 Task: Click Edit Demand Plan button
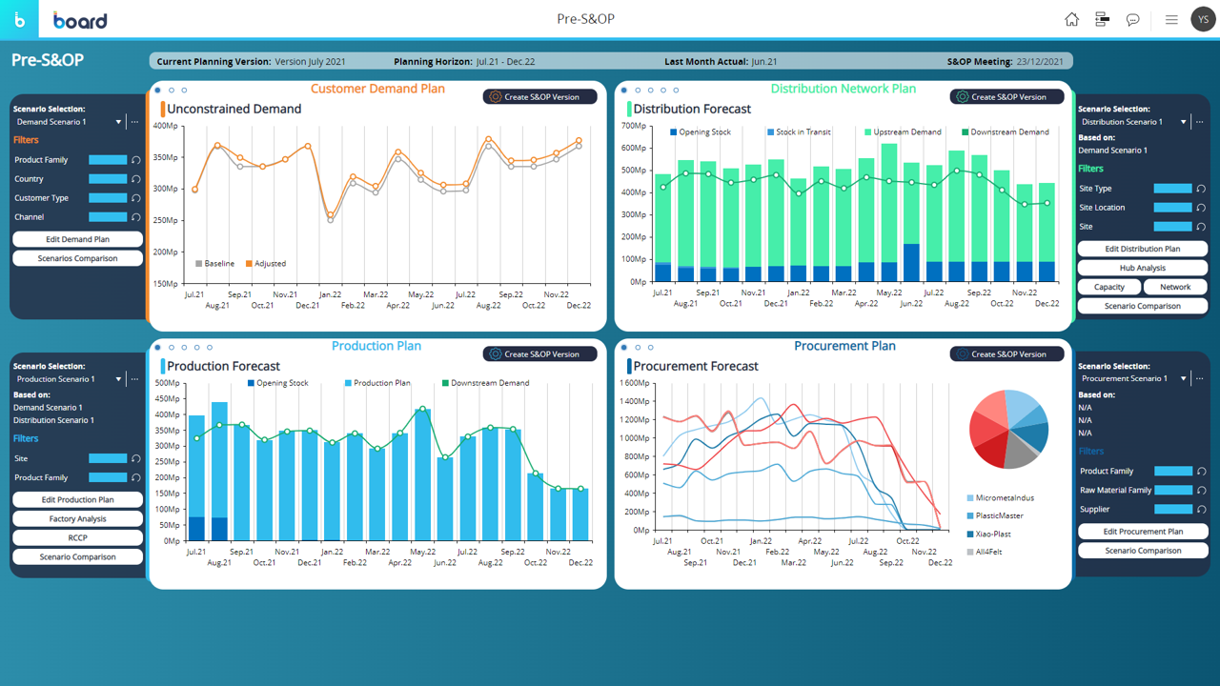pyautogui.click(x=77, y=239)
